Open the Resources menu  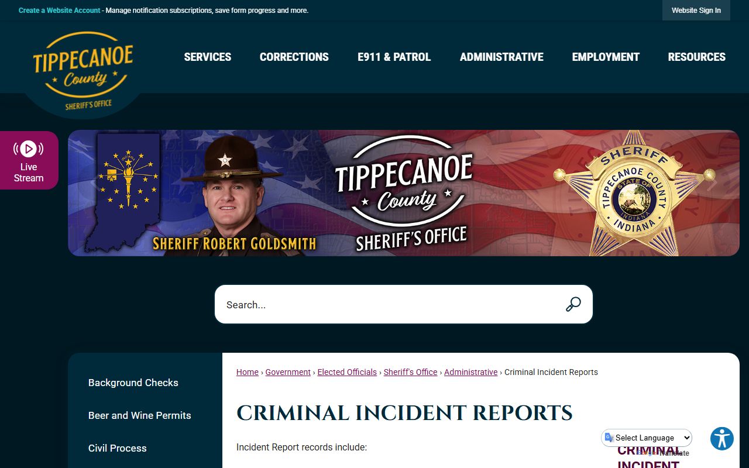coord(697,57)
